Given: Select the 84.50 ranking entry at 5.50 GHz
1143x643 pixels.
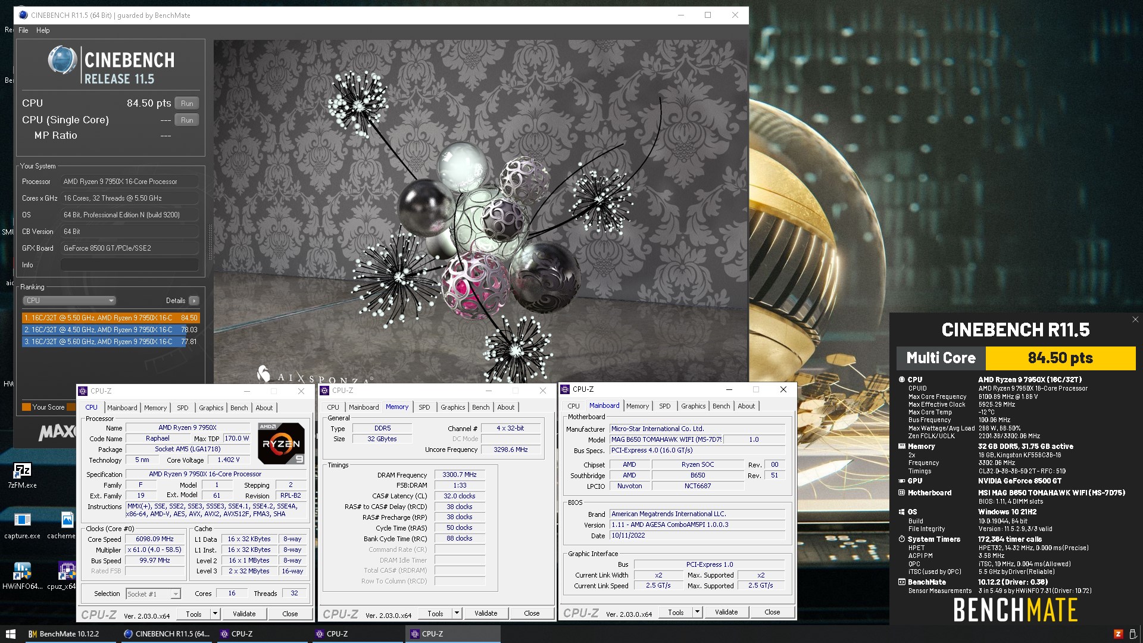Looking at the screenshot, I should 111,318.
